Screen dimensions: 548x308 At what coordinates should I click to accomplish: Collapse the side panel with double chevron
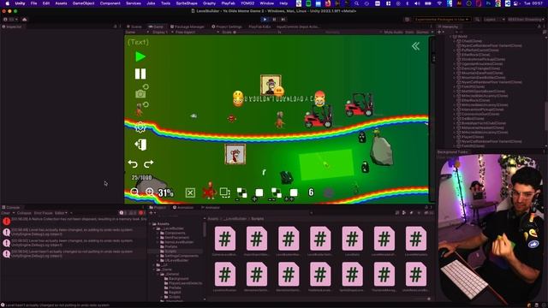point(415,46)
